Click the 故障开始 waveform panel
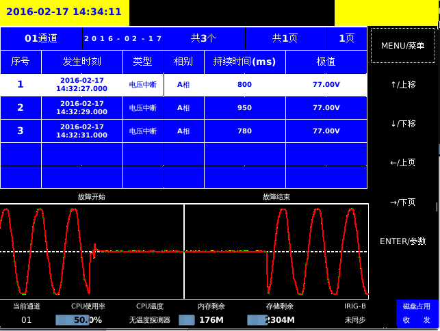The image size is (440, 331). click(92, 251)
